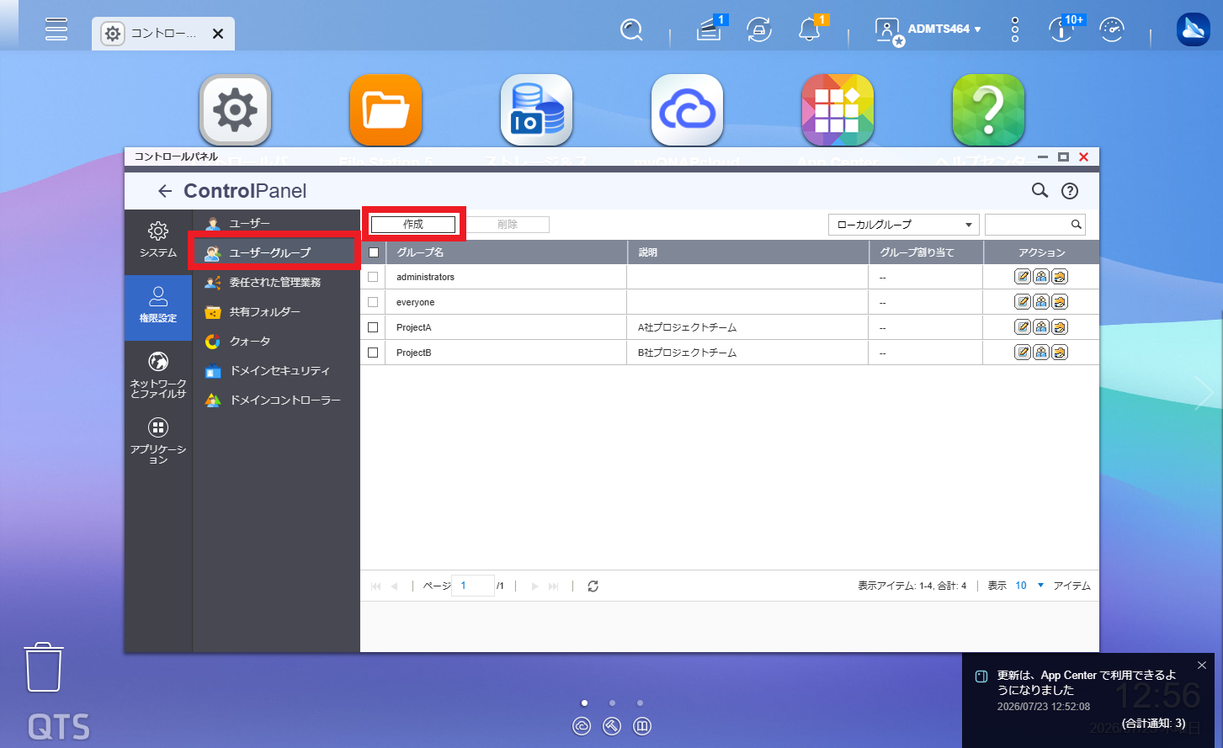Click the group search input field
Image resolution: width=1223 pixels, height=748 pixels.
pyautogui.click(x=1035, y=225)
